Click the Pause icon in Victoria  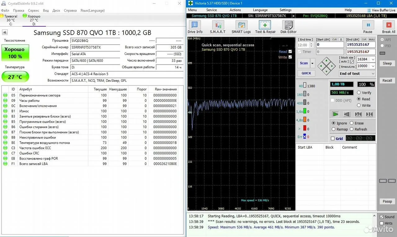[368, 25]
